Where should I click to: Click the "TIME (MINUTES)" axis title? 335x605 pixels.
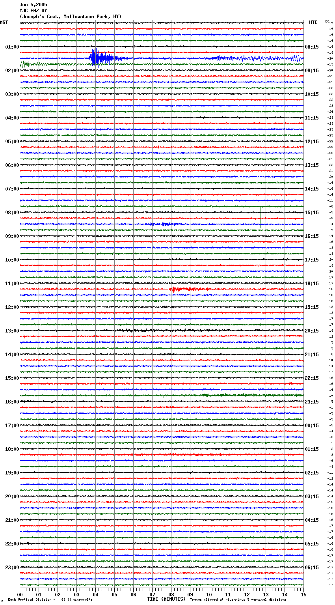[x=166, y=599]
